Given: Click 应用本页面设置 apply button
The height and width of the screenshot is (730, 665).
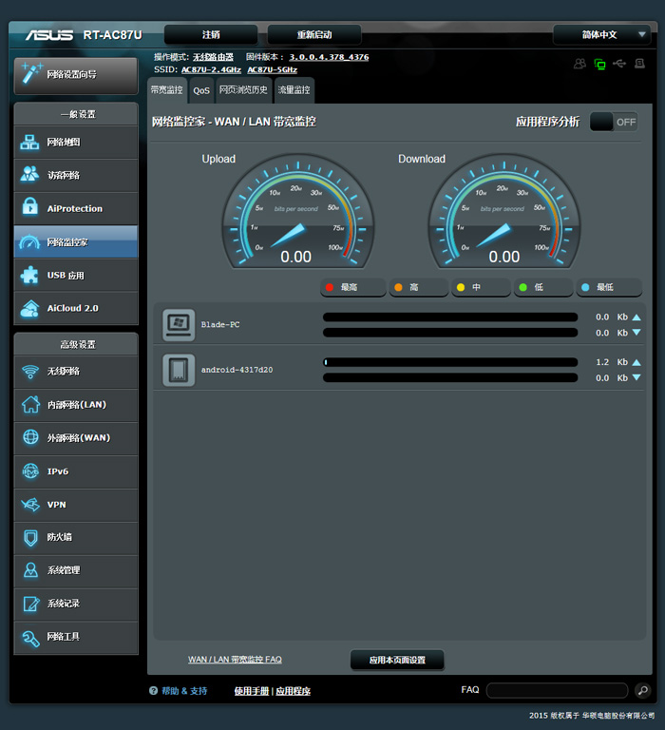Looking at the screenshot, I should [397, 660].
